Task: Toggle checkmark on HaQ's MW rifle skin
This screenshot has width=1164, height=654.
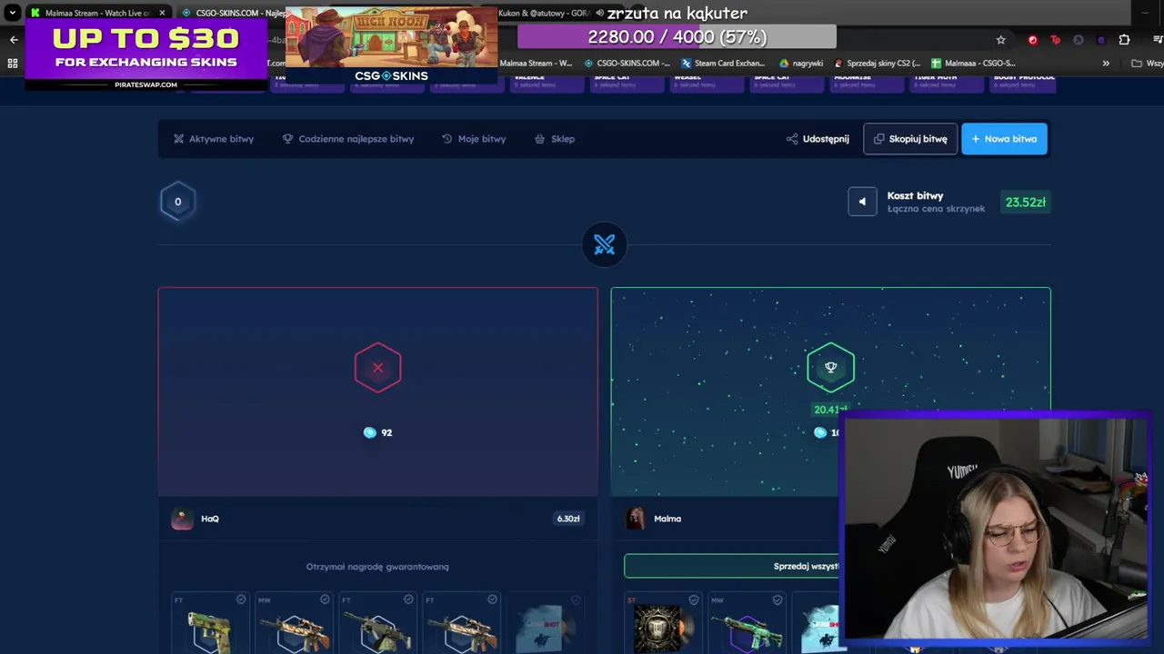Action: pos(325,599)
